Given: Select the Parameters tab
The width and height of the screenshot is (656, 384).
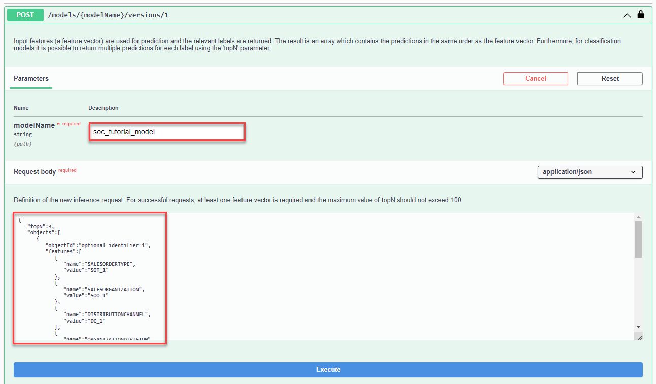Looking at the screenshot, I should pos(31,79).
